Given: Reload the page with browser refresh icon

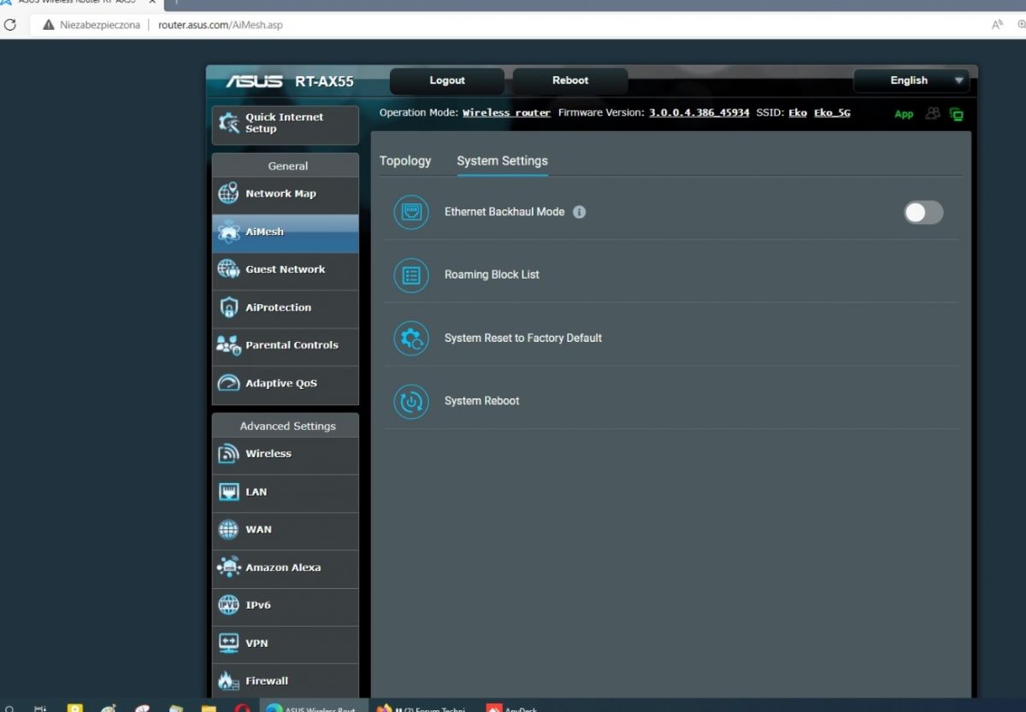Looking at the screenshot, I should (10, 25).
